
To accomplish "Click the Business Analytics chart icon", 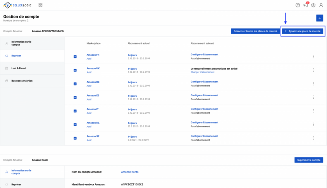I will point(7,81).
